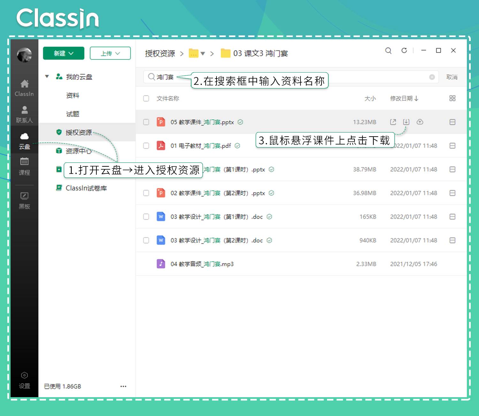479x416 pixels.
Task: Click the Word icon of 03 教学设计 第1课时
Action: [x=161, y=216]
